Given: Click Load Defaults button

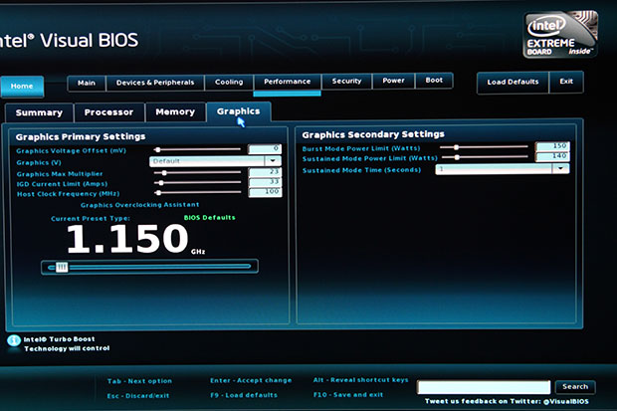Looking at the screenshot, I should tap(513, 83).
